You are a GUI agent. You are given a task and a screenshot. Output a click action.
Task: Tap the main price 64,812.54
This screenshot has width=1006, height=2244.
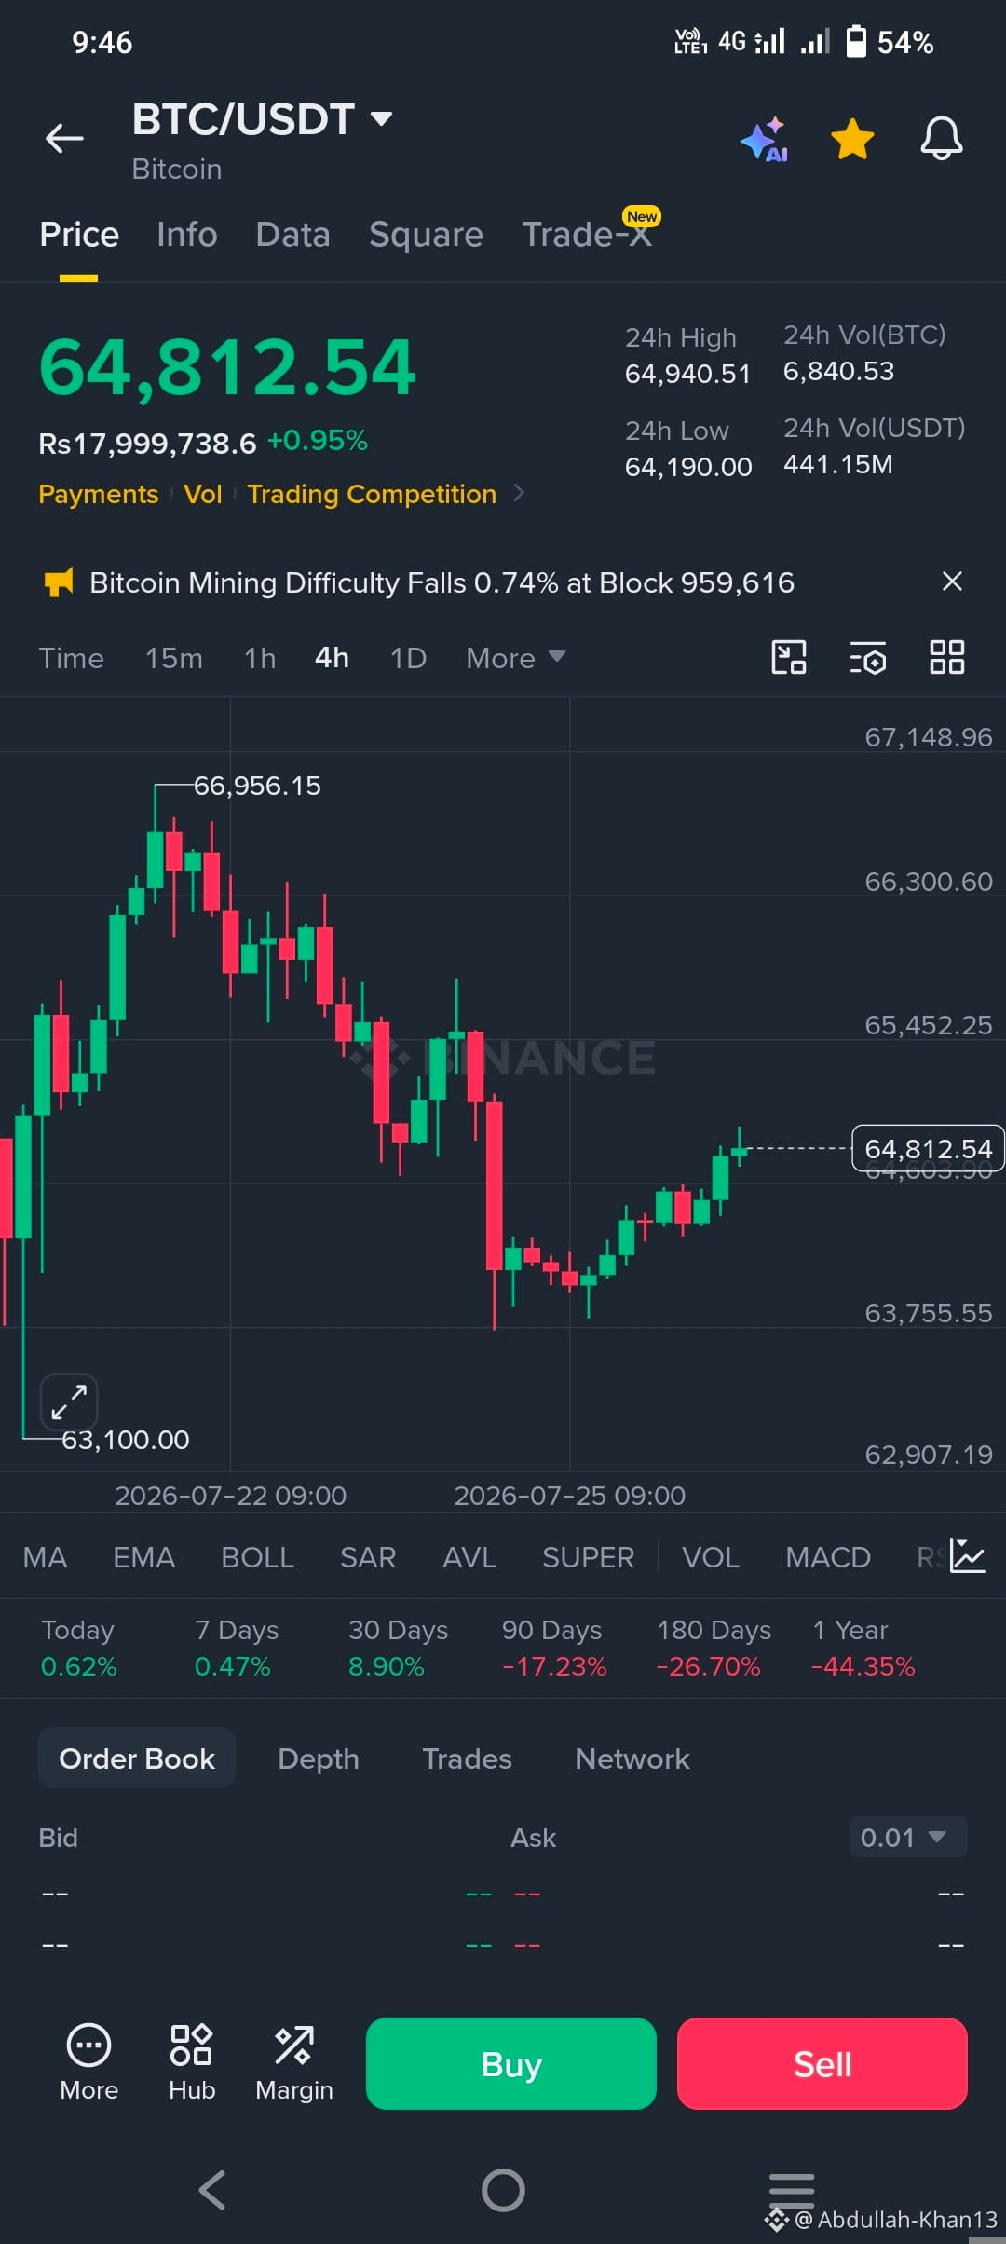[227, 367]
